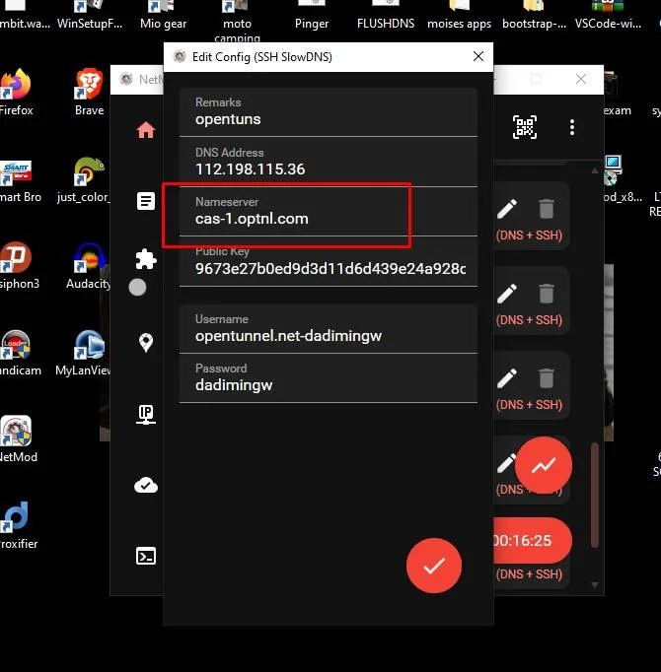This screenshot has height=672, width=661.
Task: Click the NetMod list scroll down arrow
Action: pyautogui.click(x=595, y=585)
